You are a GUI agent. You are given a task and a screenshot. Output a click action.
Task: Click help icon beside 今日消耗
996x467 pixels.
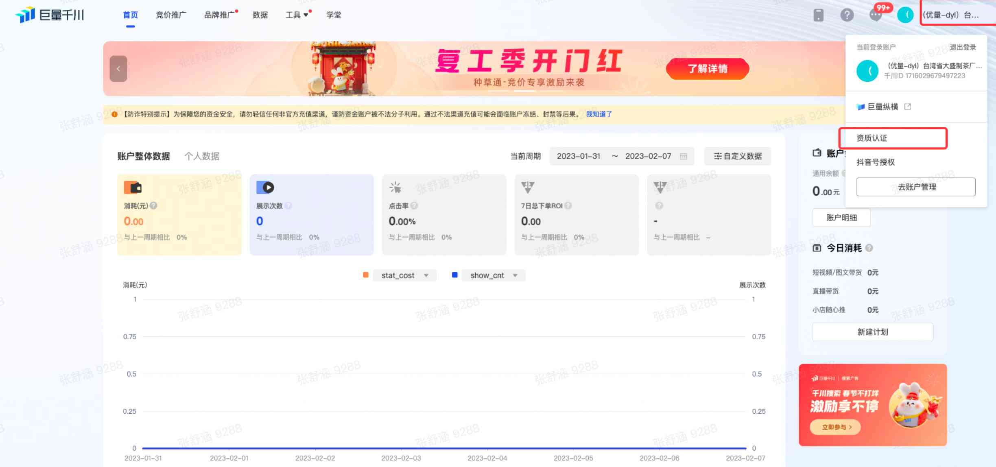point(869,248)
